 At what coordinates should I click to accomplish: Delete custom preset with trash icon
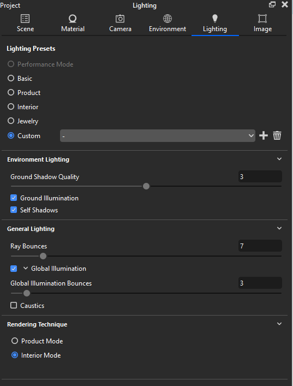click(x=277, y=135)
